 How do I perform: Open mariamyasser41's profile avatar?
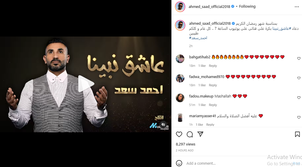click(180, 118)
